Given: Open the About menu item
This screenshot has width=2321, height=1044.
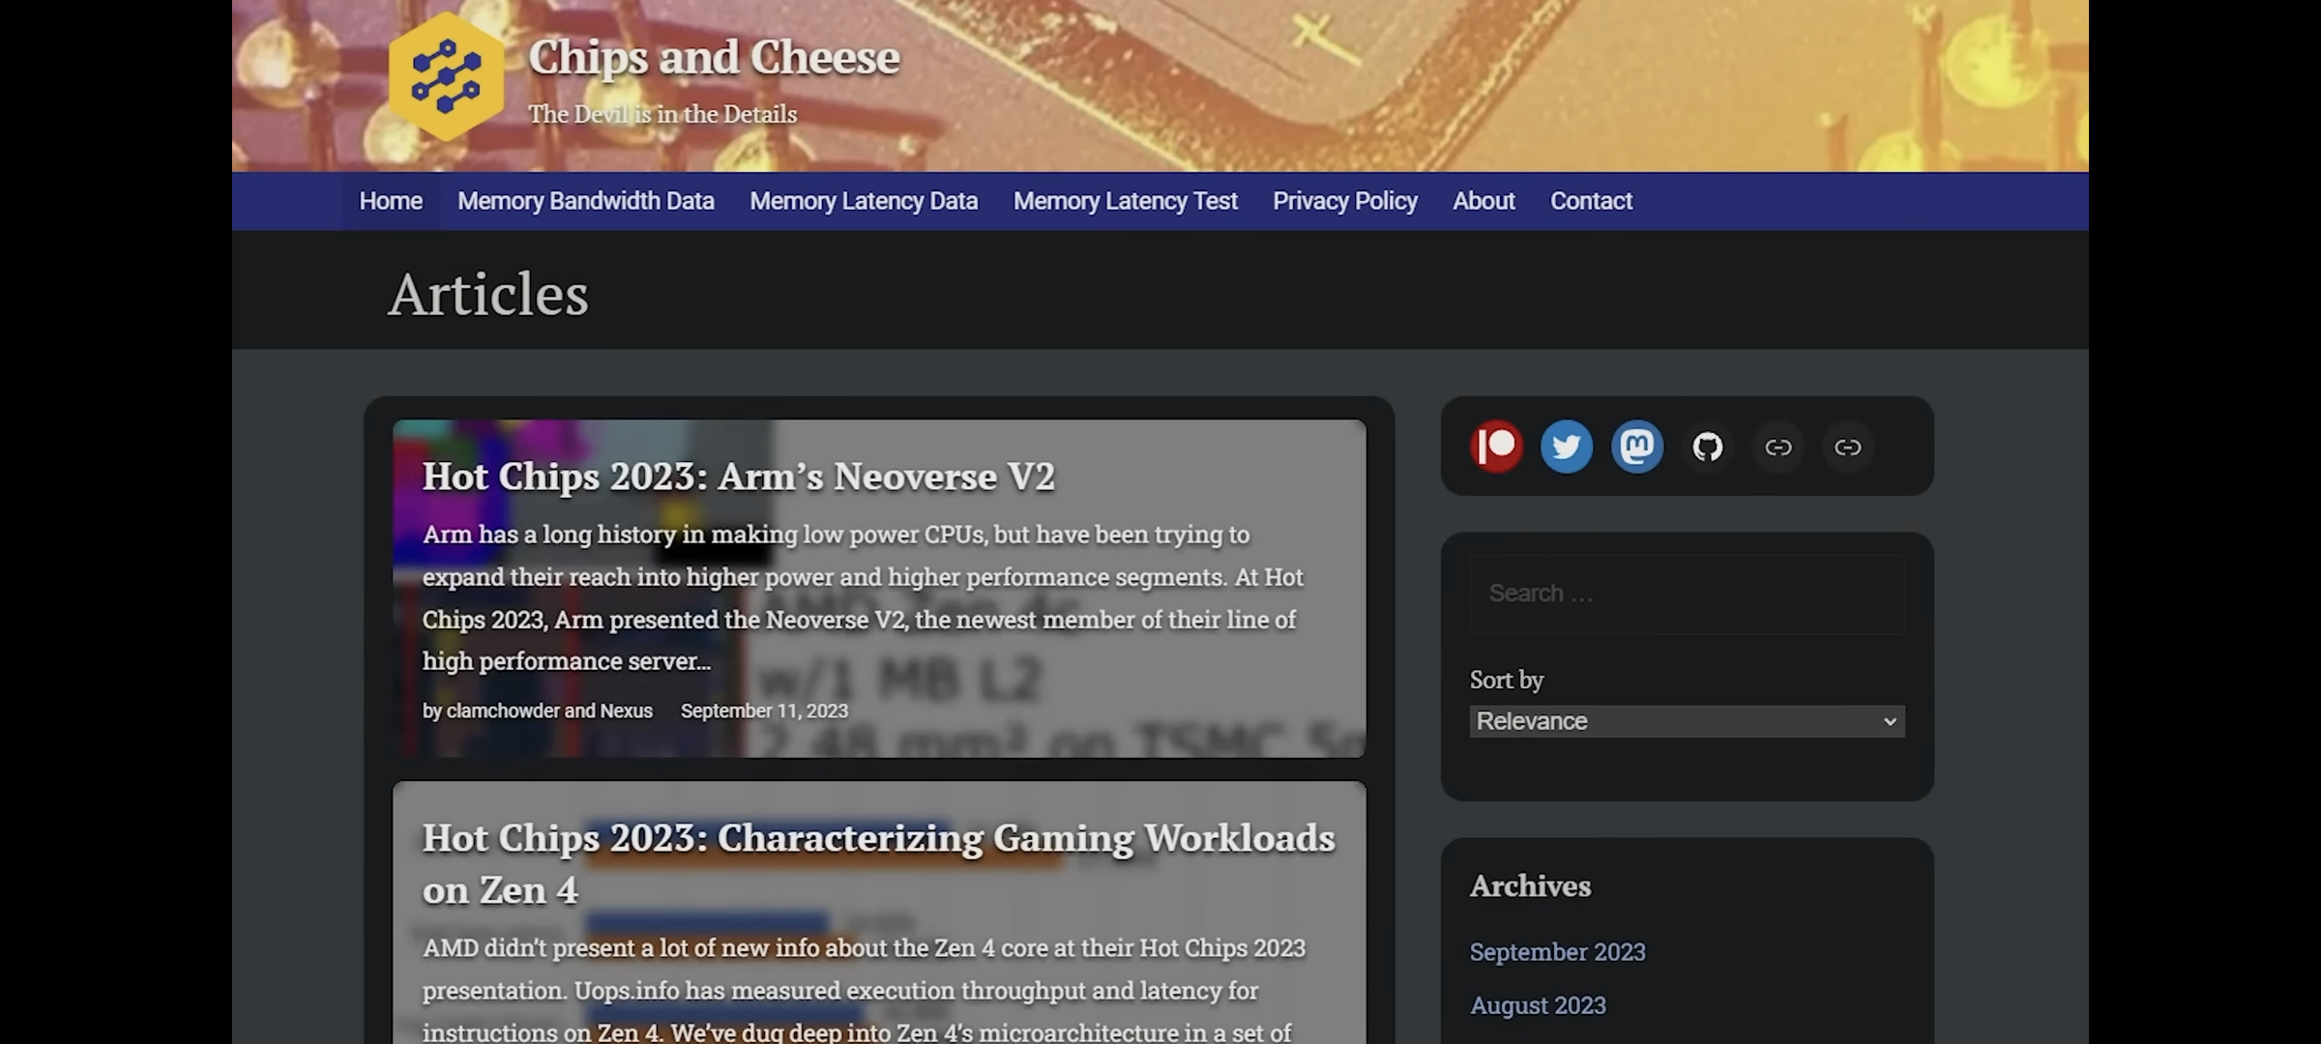Looking at the screenshot, I should pos(1484,201).
